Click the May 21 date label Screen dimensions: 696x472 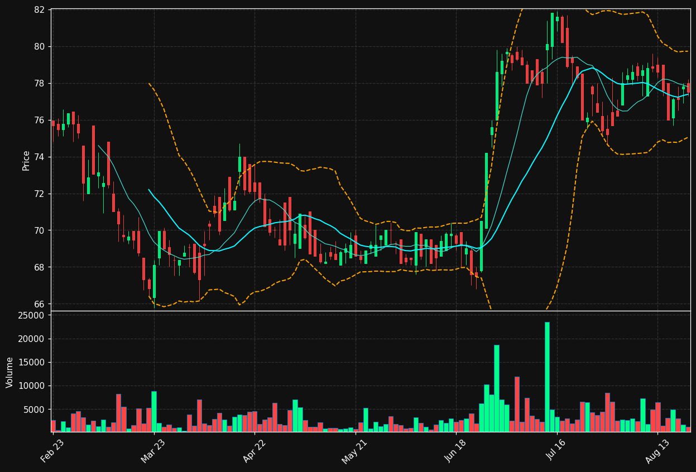click(x=354, y=451)
